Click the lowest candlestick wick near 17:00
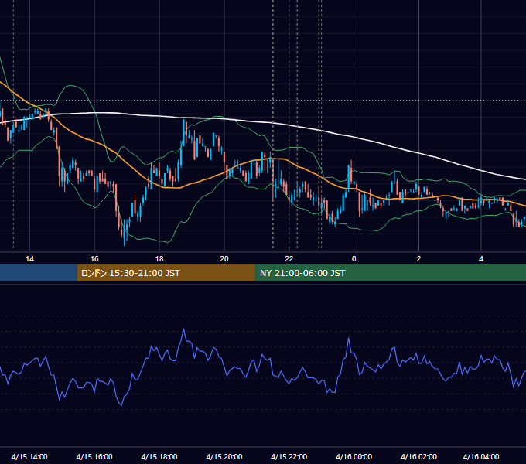This screenshot has width=526, height=464. click(125, 243)
